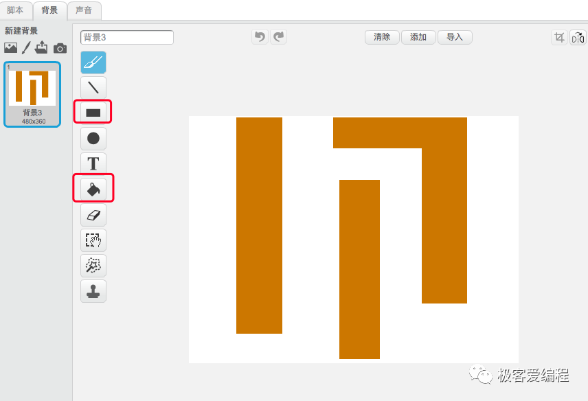Click the Crop icon
Screen dimensions: 588x401
coord(559,38)
